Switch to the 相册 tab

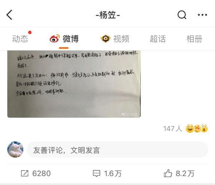tap(194, 39)
